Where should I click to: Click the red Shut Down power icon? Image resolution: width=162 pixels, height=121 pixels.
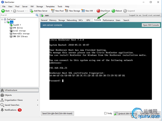[x=98, y=11]
